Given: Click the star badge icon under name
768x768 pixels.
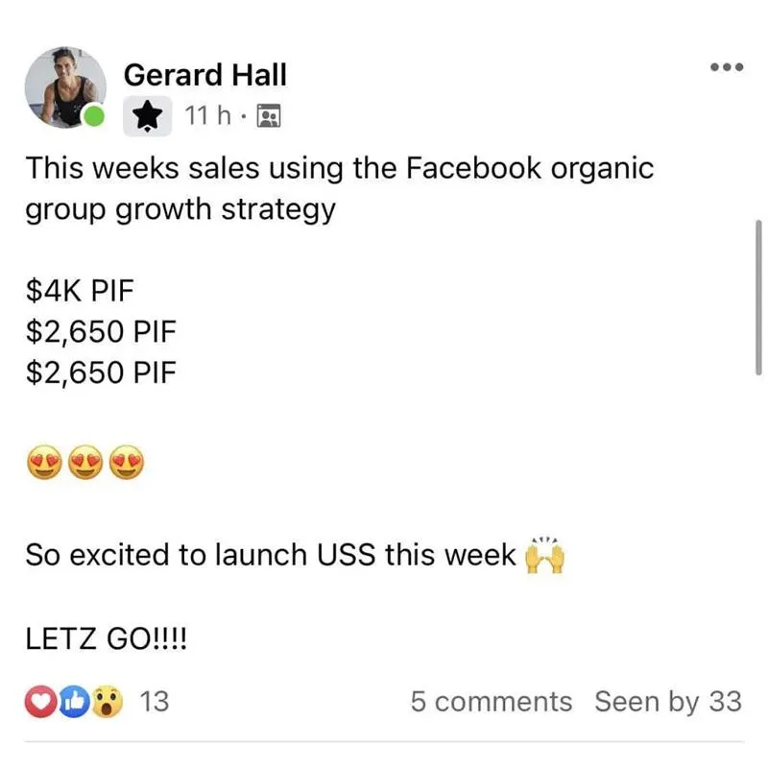Looking at the screenshot, I should point(148,116).
